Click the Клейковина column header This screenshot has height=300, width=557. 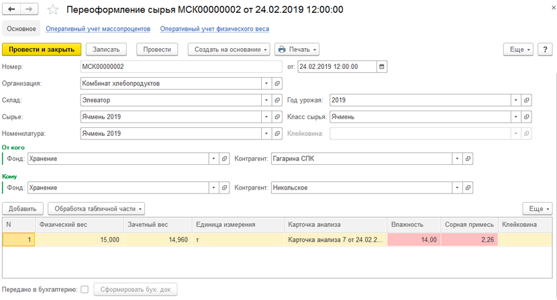[525, 224]
